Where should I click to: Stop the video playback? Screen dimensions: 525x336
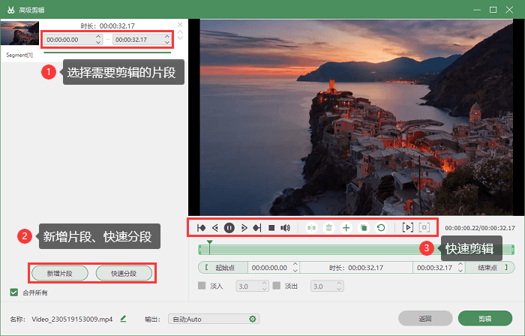pyautogui.click(x=271, y=228)
